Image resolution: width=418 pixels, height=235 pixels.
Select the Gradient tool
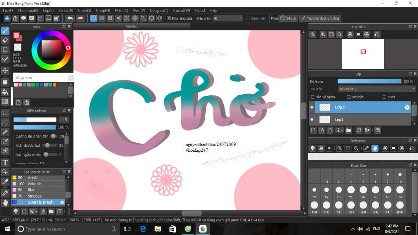(5, 101)
